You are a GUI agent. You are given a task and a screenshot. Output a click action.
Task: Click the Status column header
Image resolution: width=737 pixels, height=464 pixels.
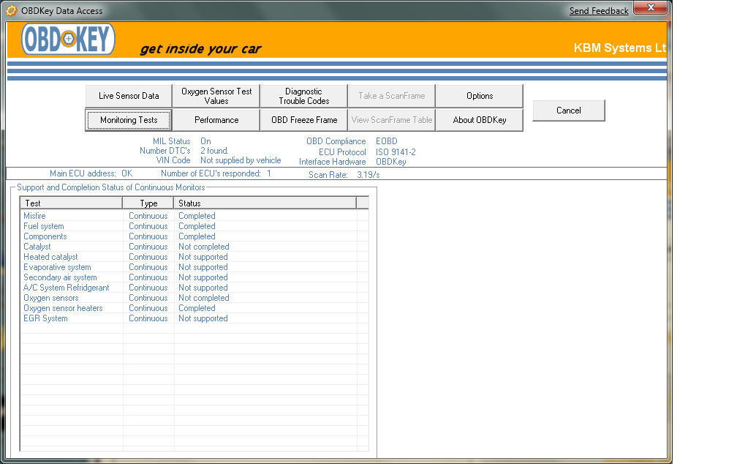click(x=265, y=203)
